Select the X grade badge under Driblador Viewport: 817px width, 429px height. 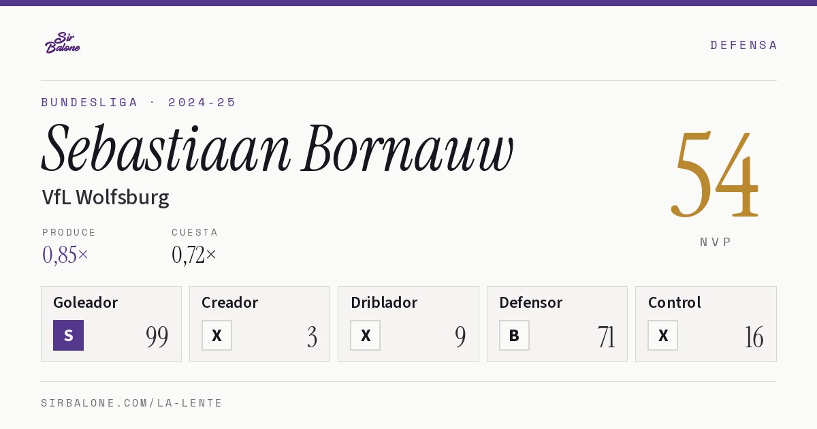click(x=366, y=335)
